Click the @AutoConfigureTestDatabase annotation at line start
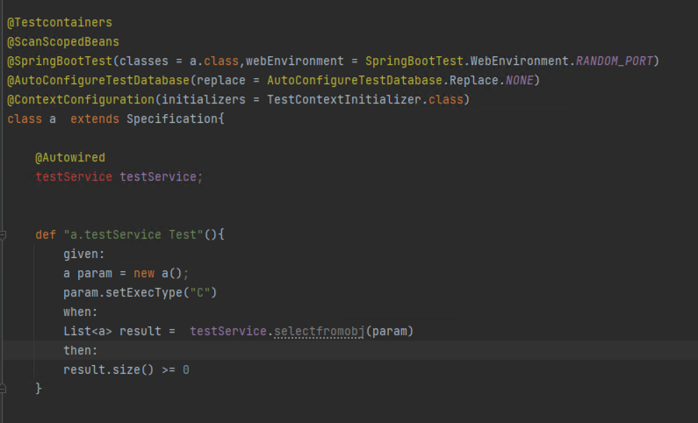 pos(98,81)
